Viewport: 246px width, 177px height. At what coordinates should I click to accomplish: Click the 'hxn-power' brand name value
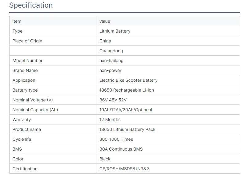110,70
